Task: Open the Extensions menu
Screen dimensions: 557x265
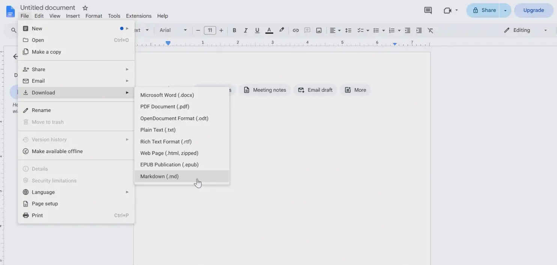Action: click(139, 16)
